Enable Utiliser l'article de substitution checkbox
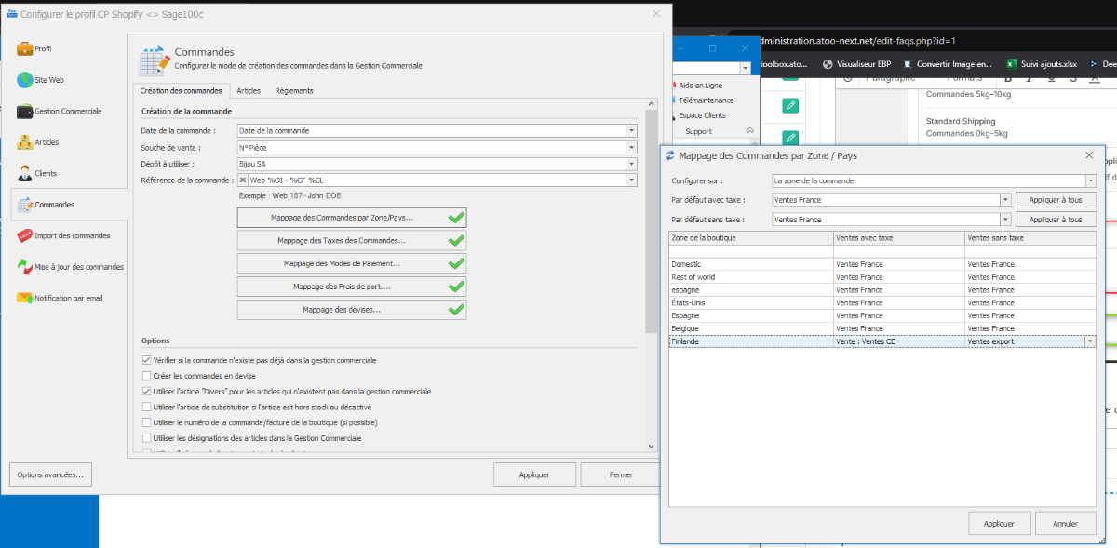Image resolution: width=1117 pixels, height=548 pixels. click(x=146, y=407)
